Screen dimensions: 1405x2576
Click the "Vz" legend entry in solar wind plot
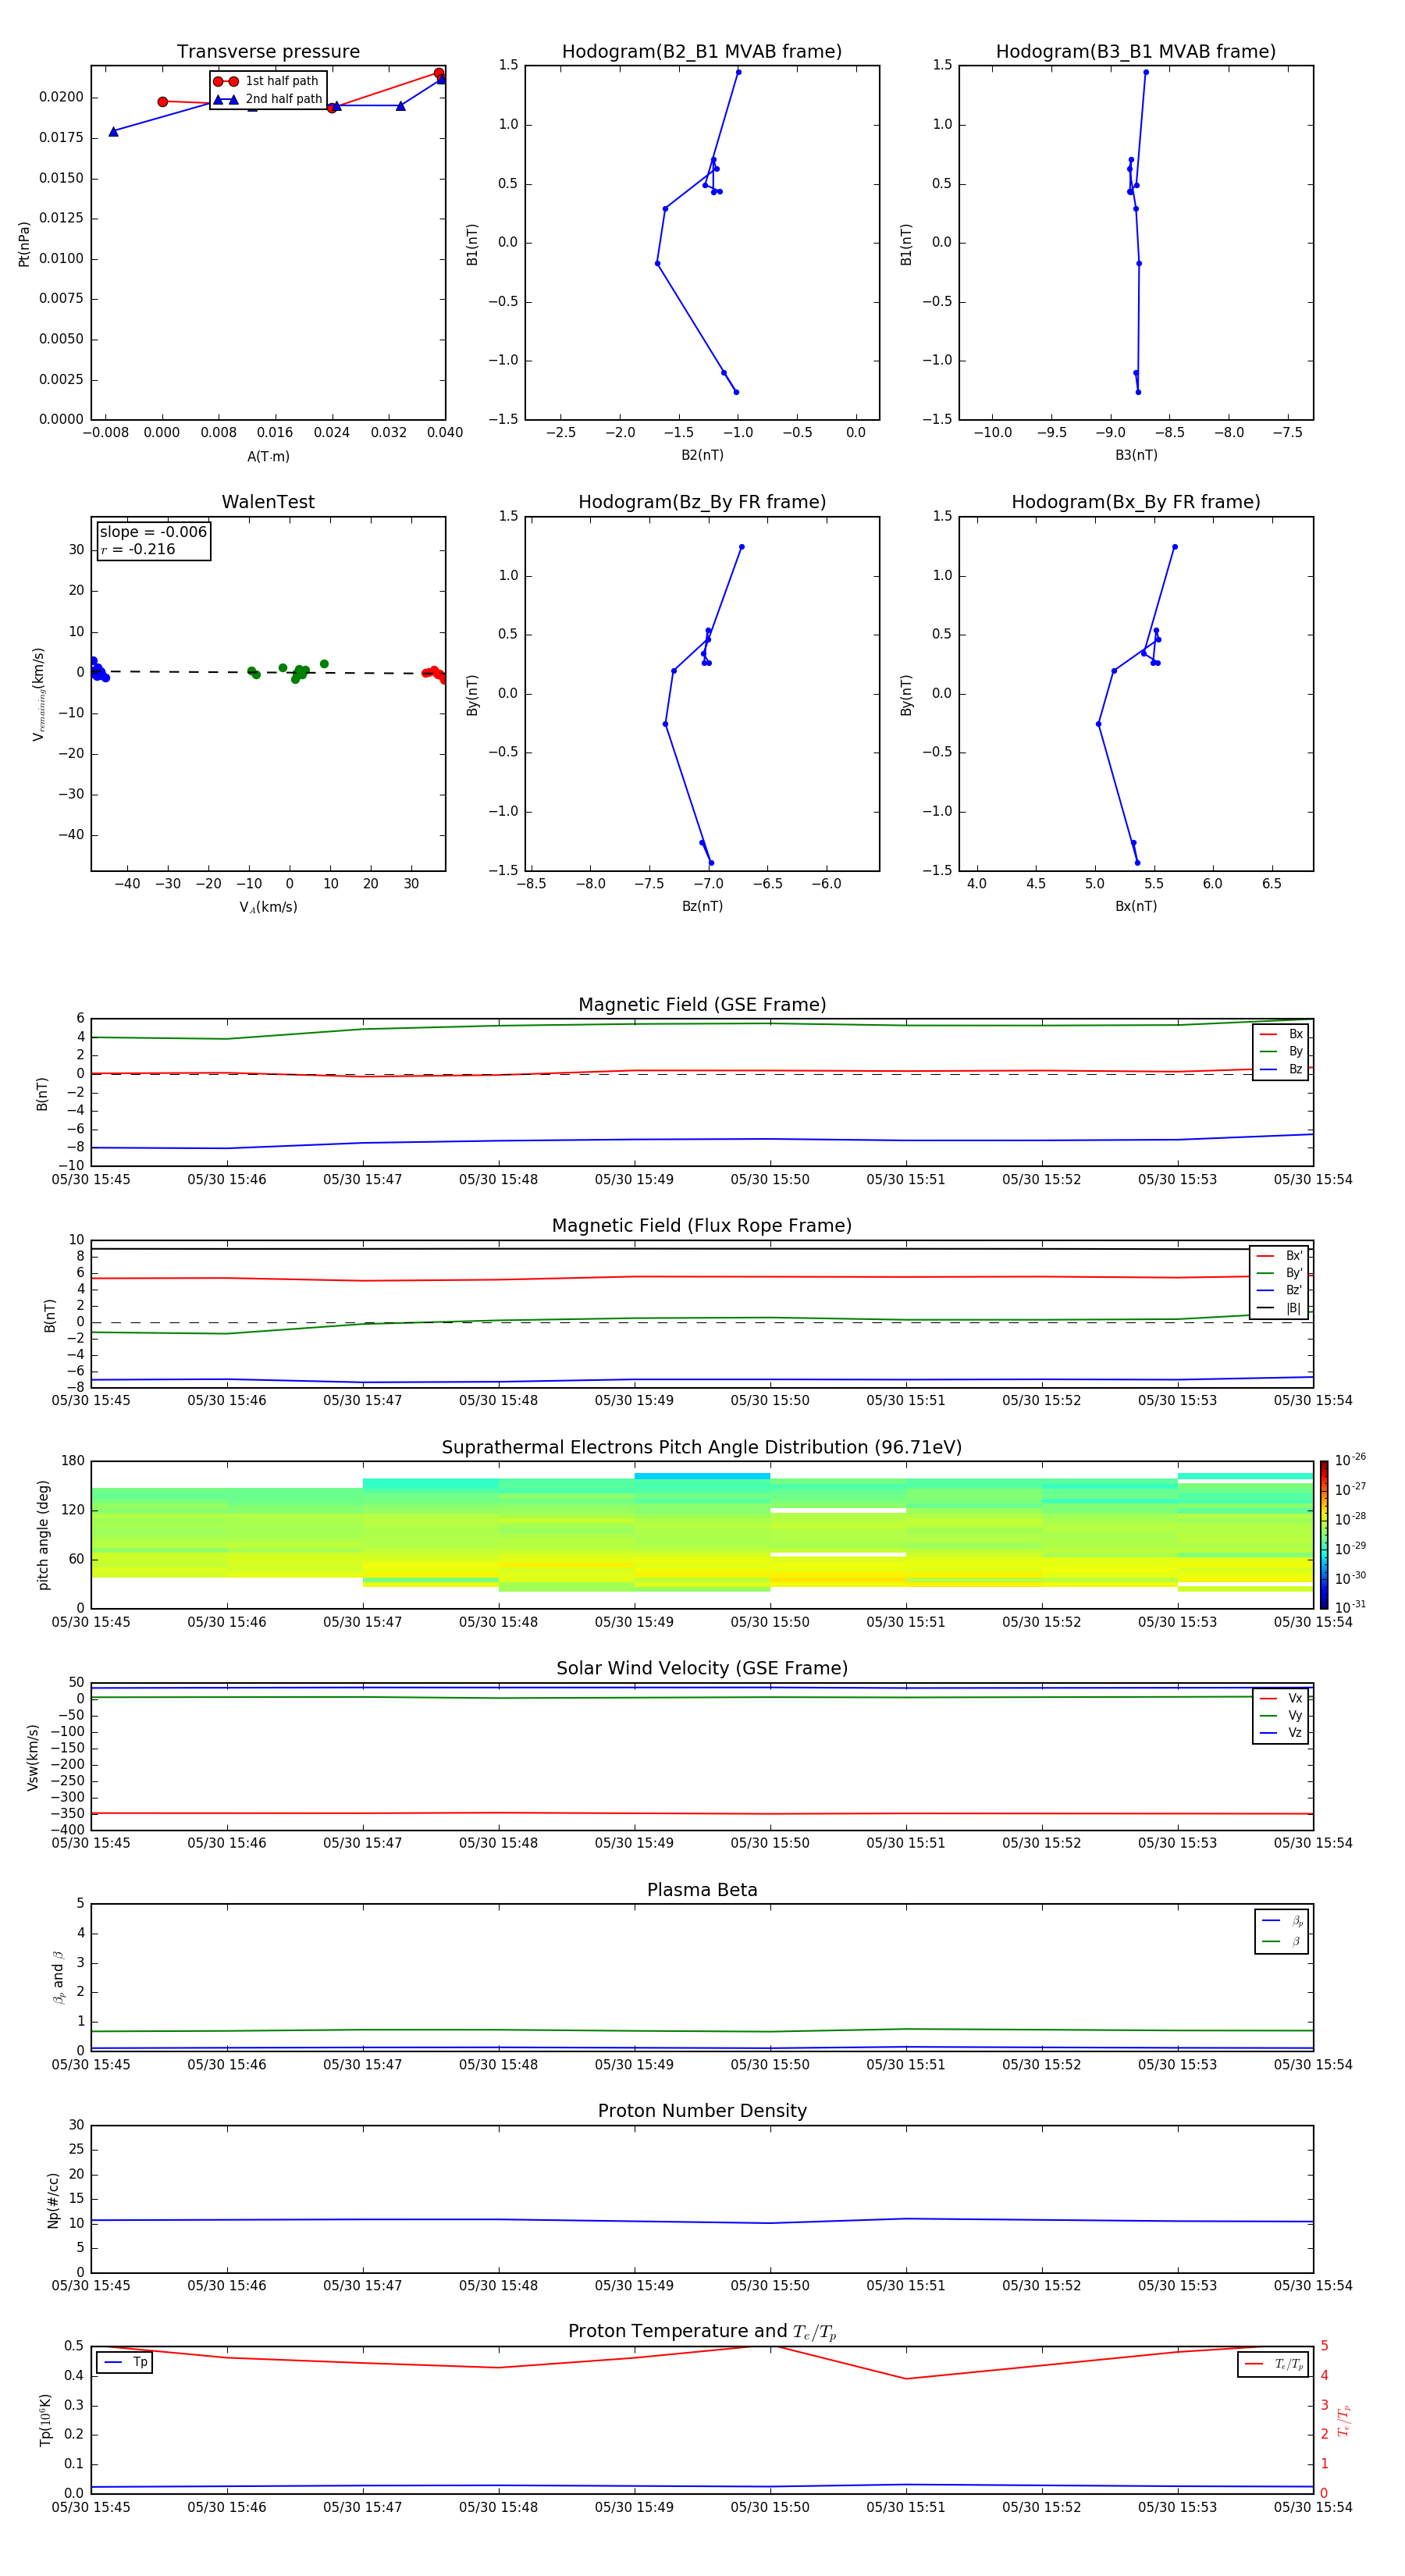pos(1281,1733)
